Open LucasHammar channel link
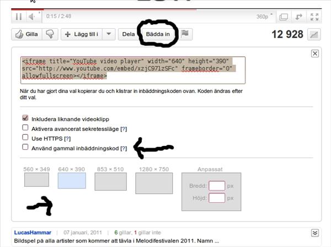The image size is (331, 247). click(33, 233)
